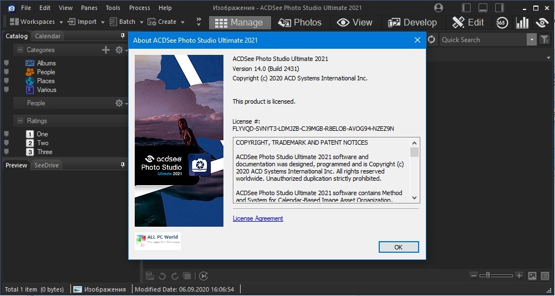Click the Places globe icon
Screen dimensions: 555x296
tap(30, 81)
